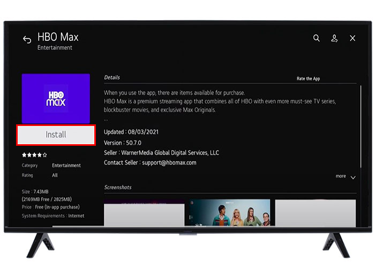
Task: Close the app store with X icon
Action: [x=352, y=38]
